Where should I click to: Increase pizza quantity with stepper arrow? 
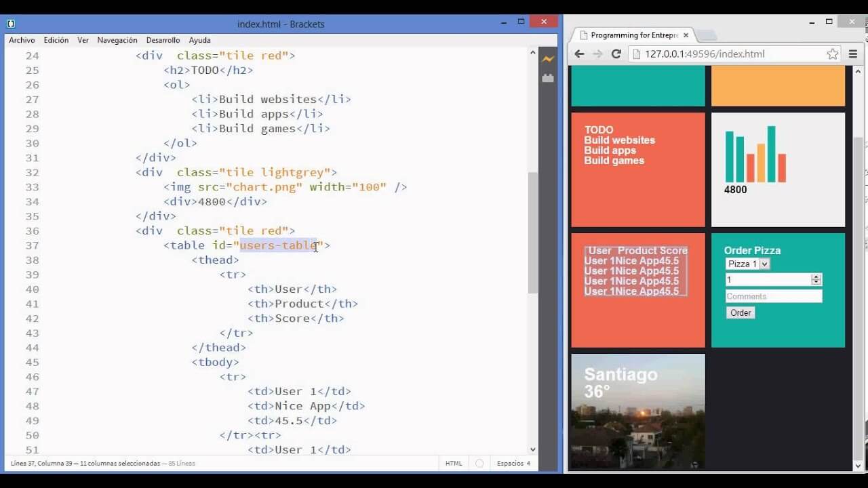pyautogui.click(x=816, y=277)
